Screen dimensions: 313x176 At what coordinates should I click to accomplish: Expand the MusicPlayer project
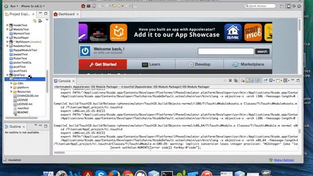(x=7, y=38)
